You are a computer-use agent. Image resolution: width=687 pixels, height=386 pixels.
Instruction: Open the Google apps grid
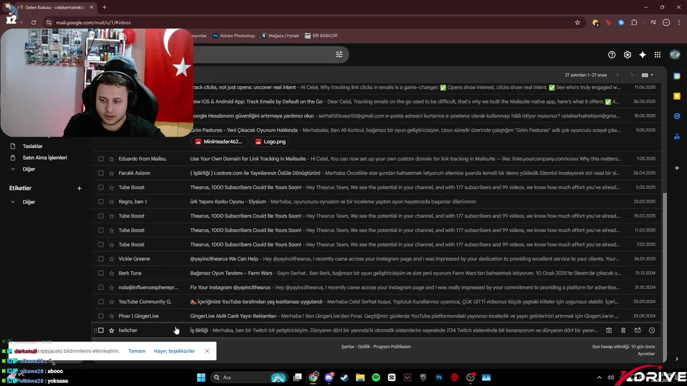[x=657, y=55]
